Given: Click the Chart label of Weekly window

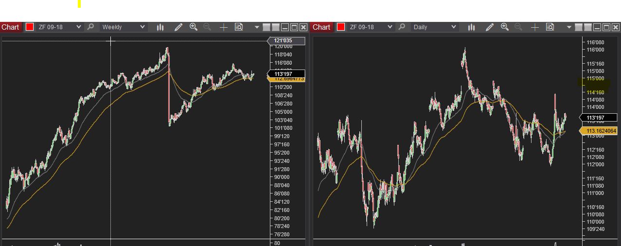Looking at the screenshot, I should point(10,27).
